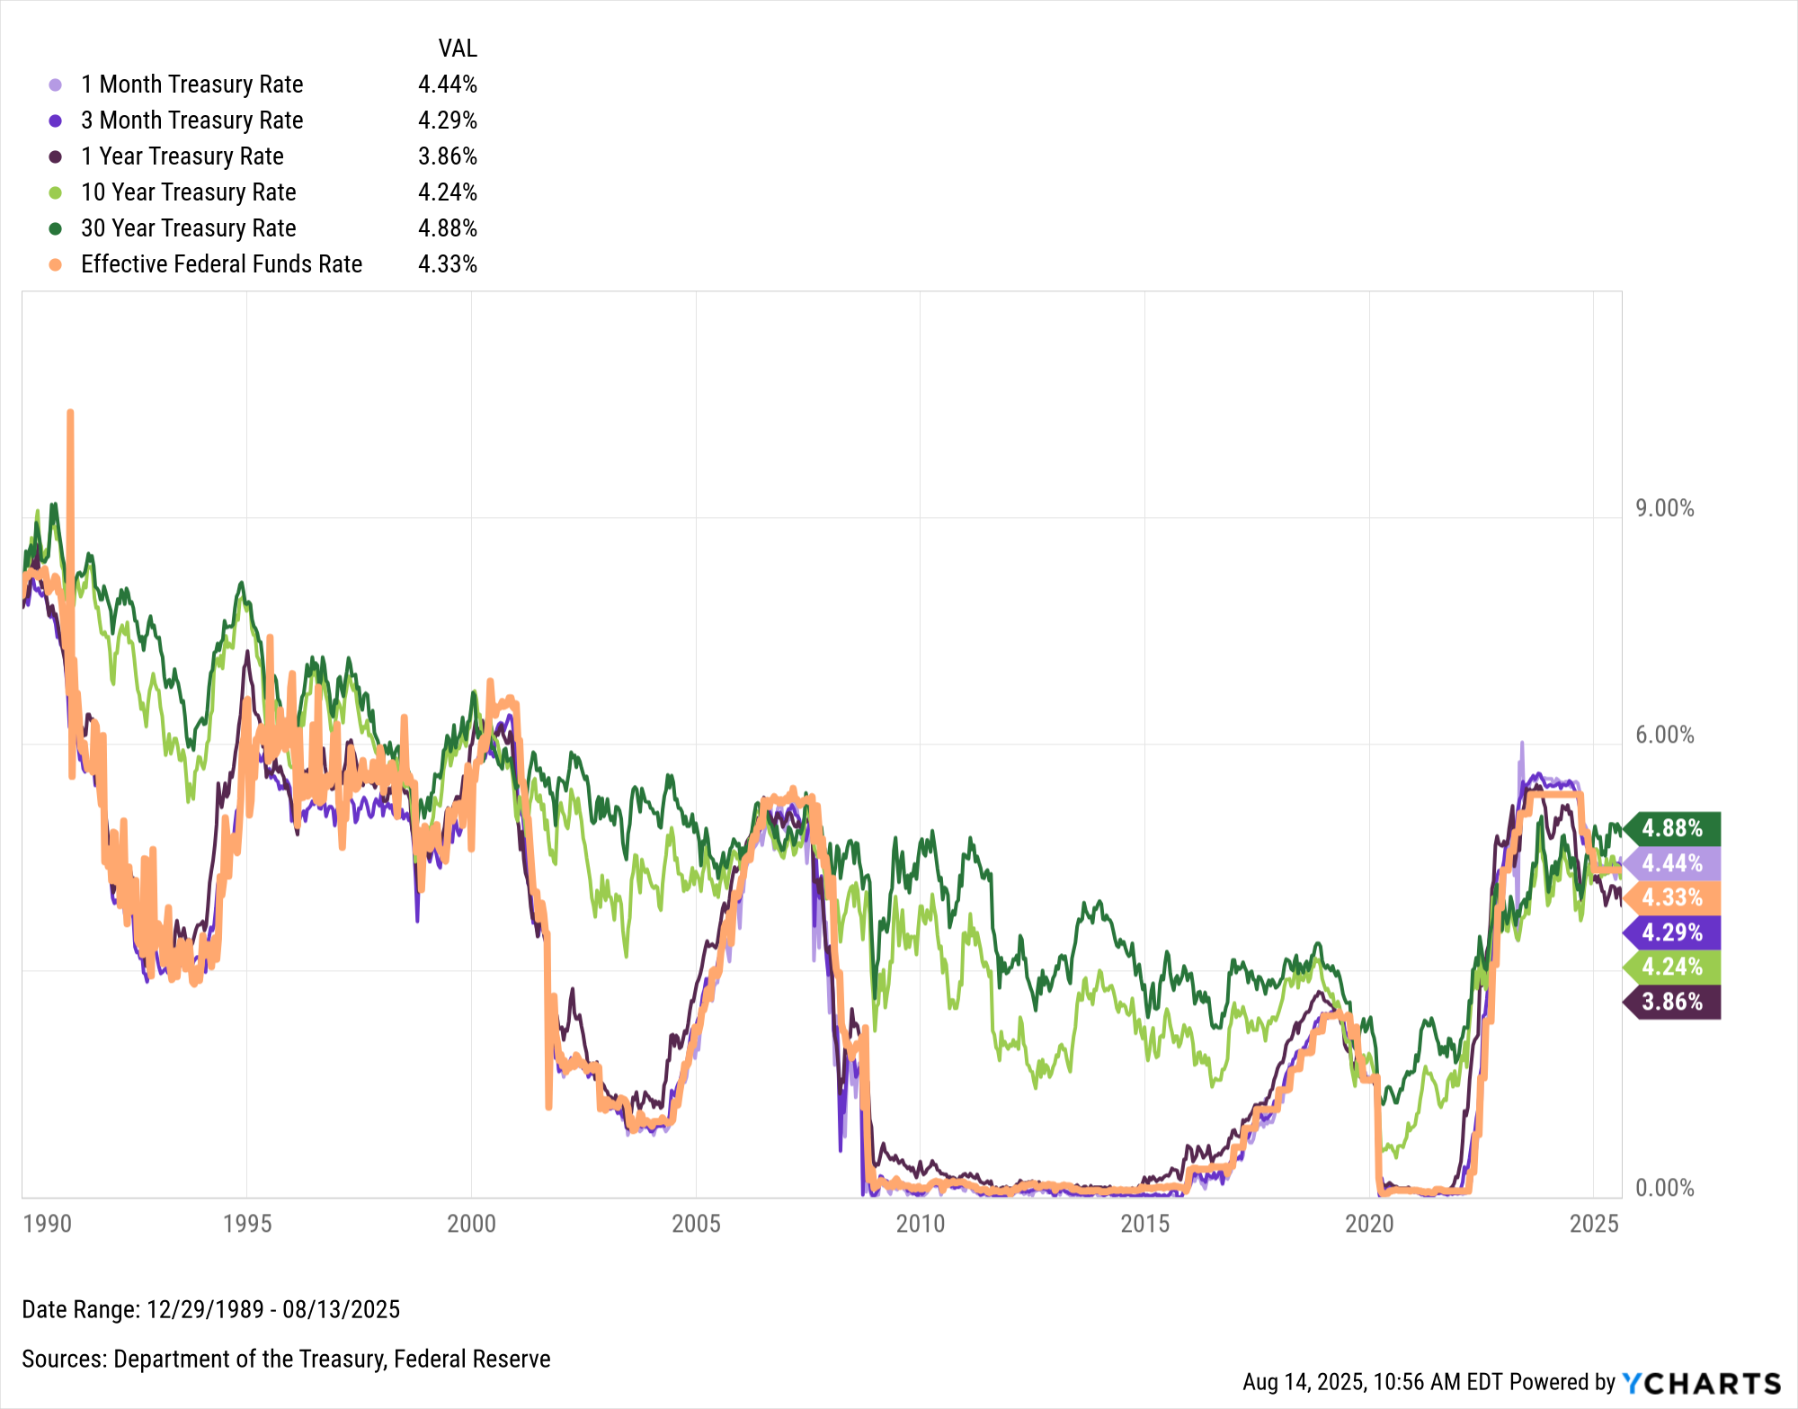
Task: Select the 4.44% end-value flag
Action: tap(1672, 863)
